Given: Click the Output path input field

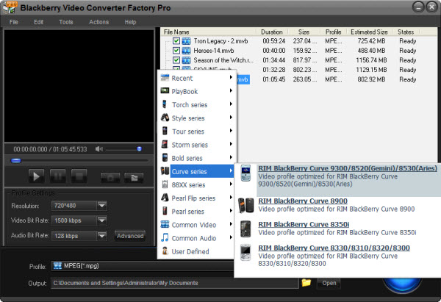Looking at the screenshot, I should click(x=175, y=283).
